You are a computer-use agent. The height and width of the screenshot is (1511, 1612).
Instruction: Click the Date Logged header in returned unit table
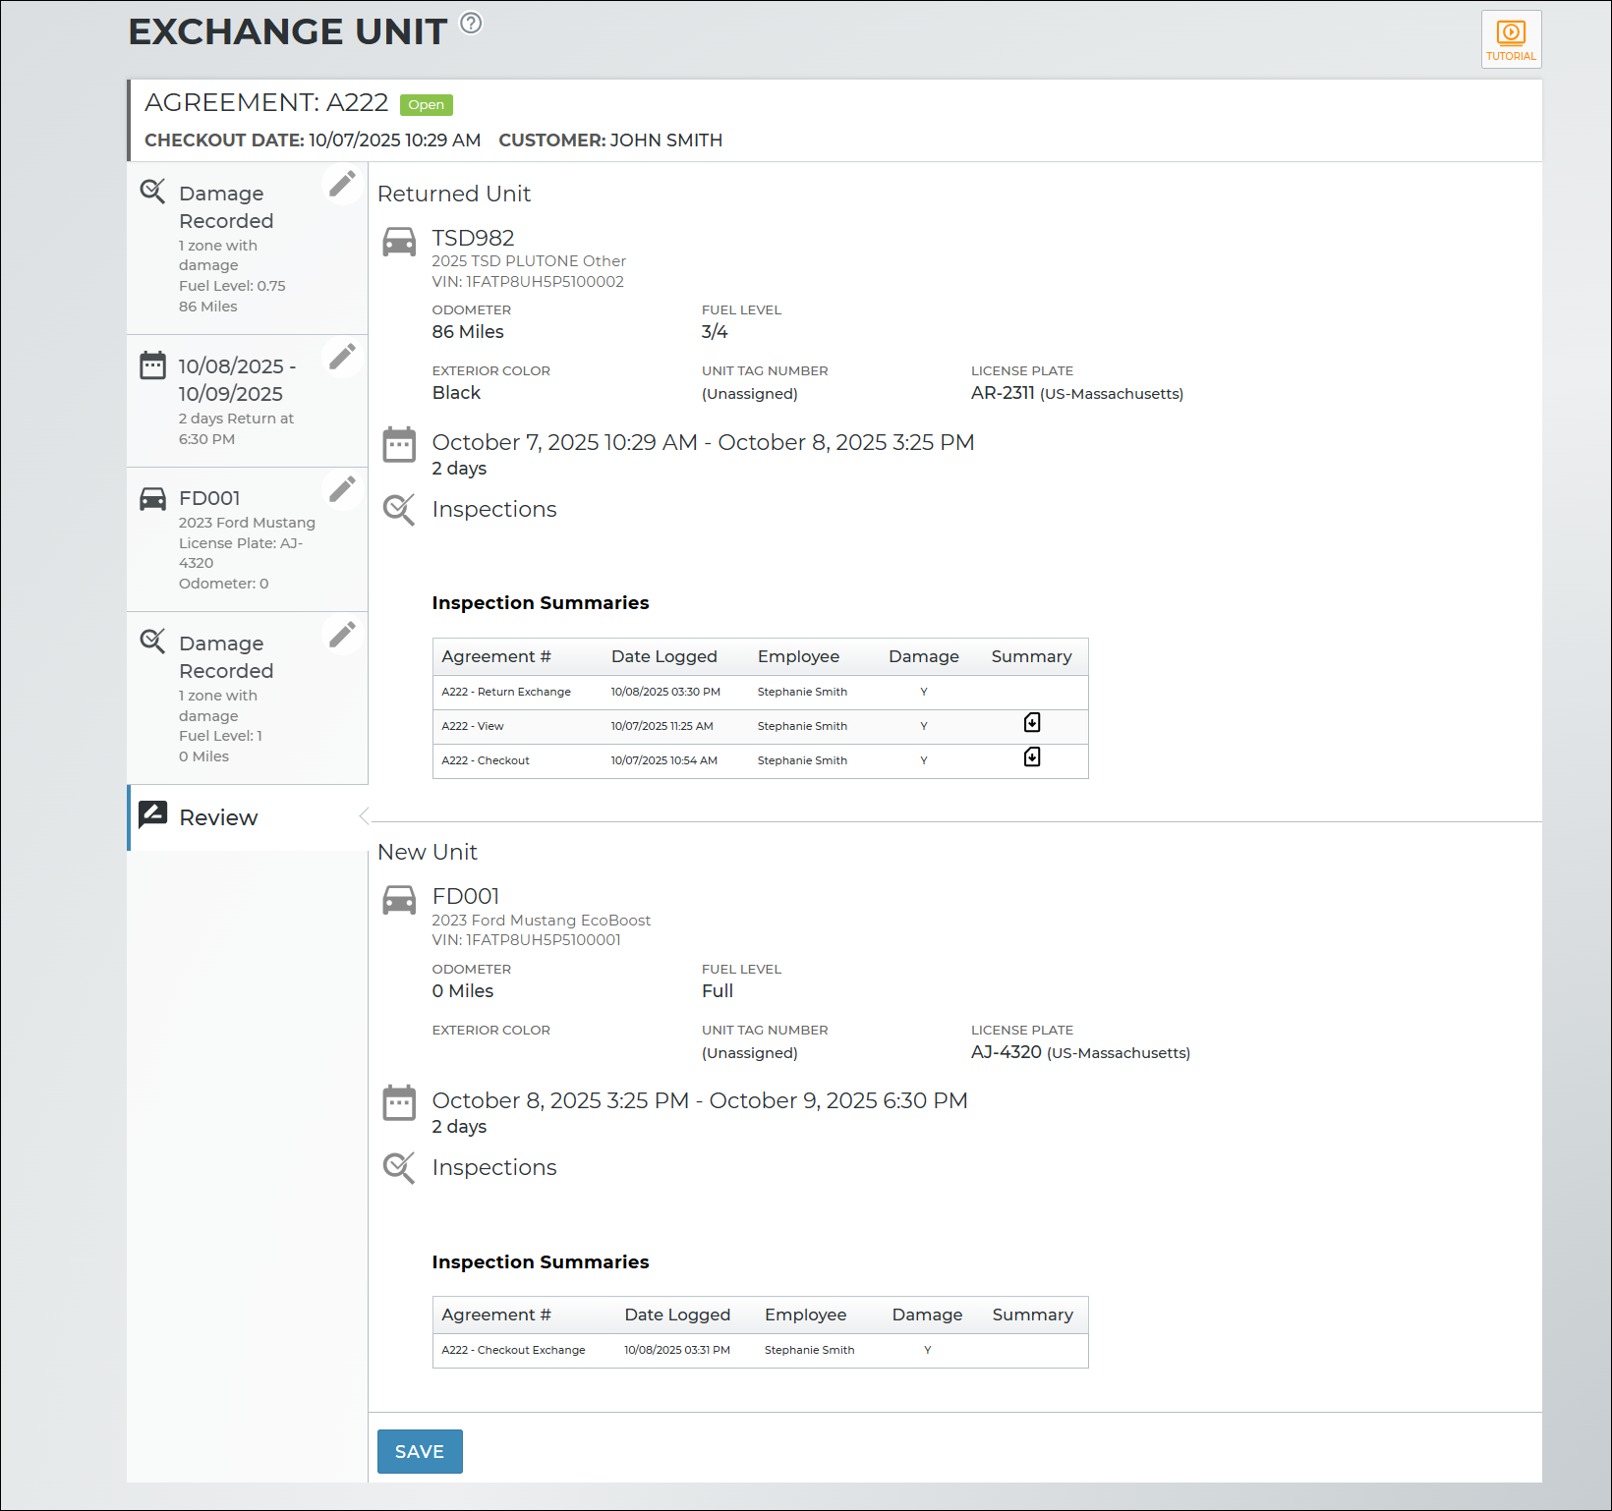pyautogui.click(x=663, y=656)
